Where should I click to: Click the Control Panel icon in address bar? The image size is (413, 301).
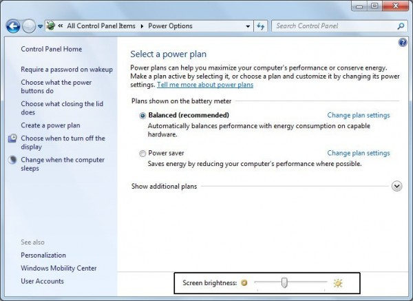tap(50, 26)
